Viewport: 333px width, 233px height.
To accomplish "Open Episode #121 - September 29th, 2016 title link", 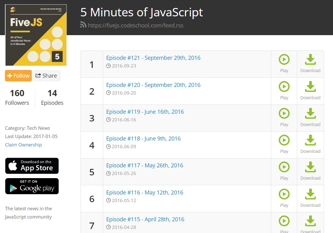I will [x=153, y=58].
